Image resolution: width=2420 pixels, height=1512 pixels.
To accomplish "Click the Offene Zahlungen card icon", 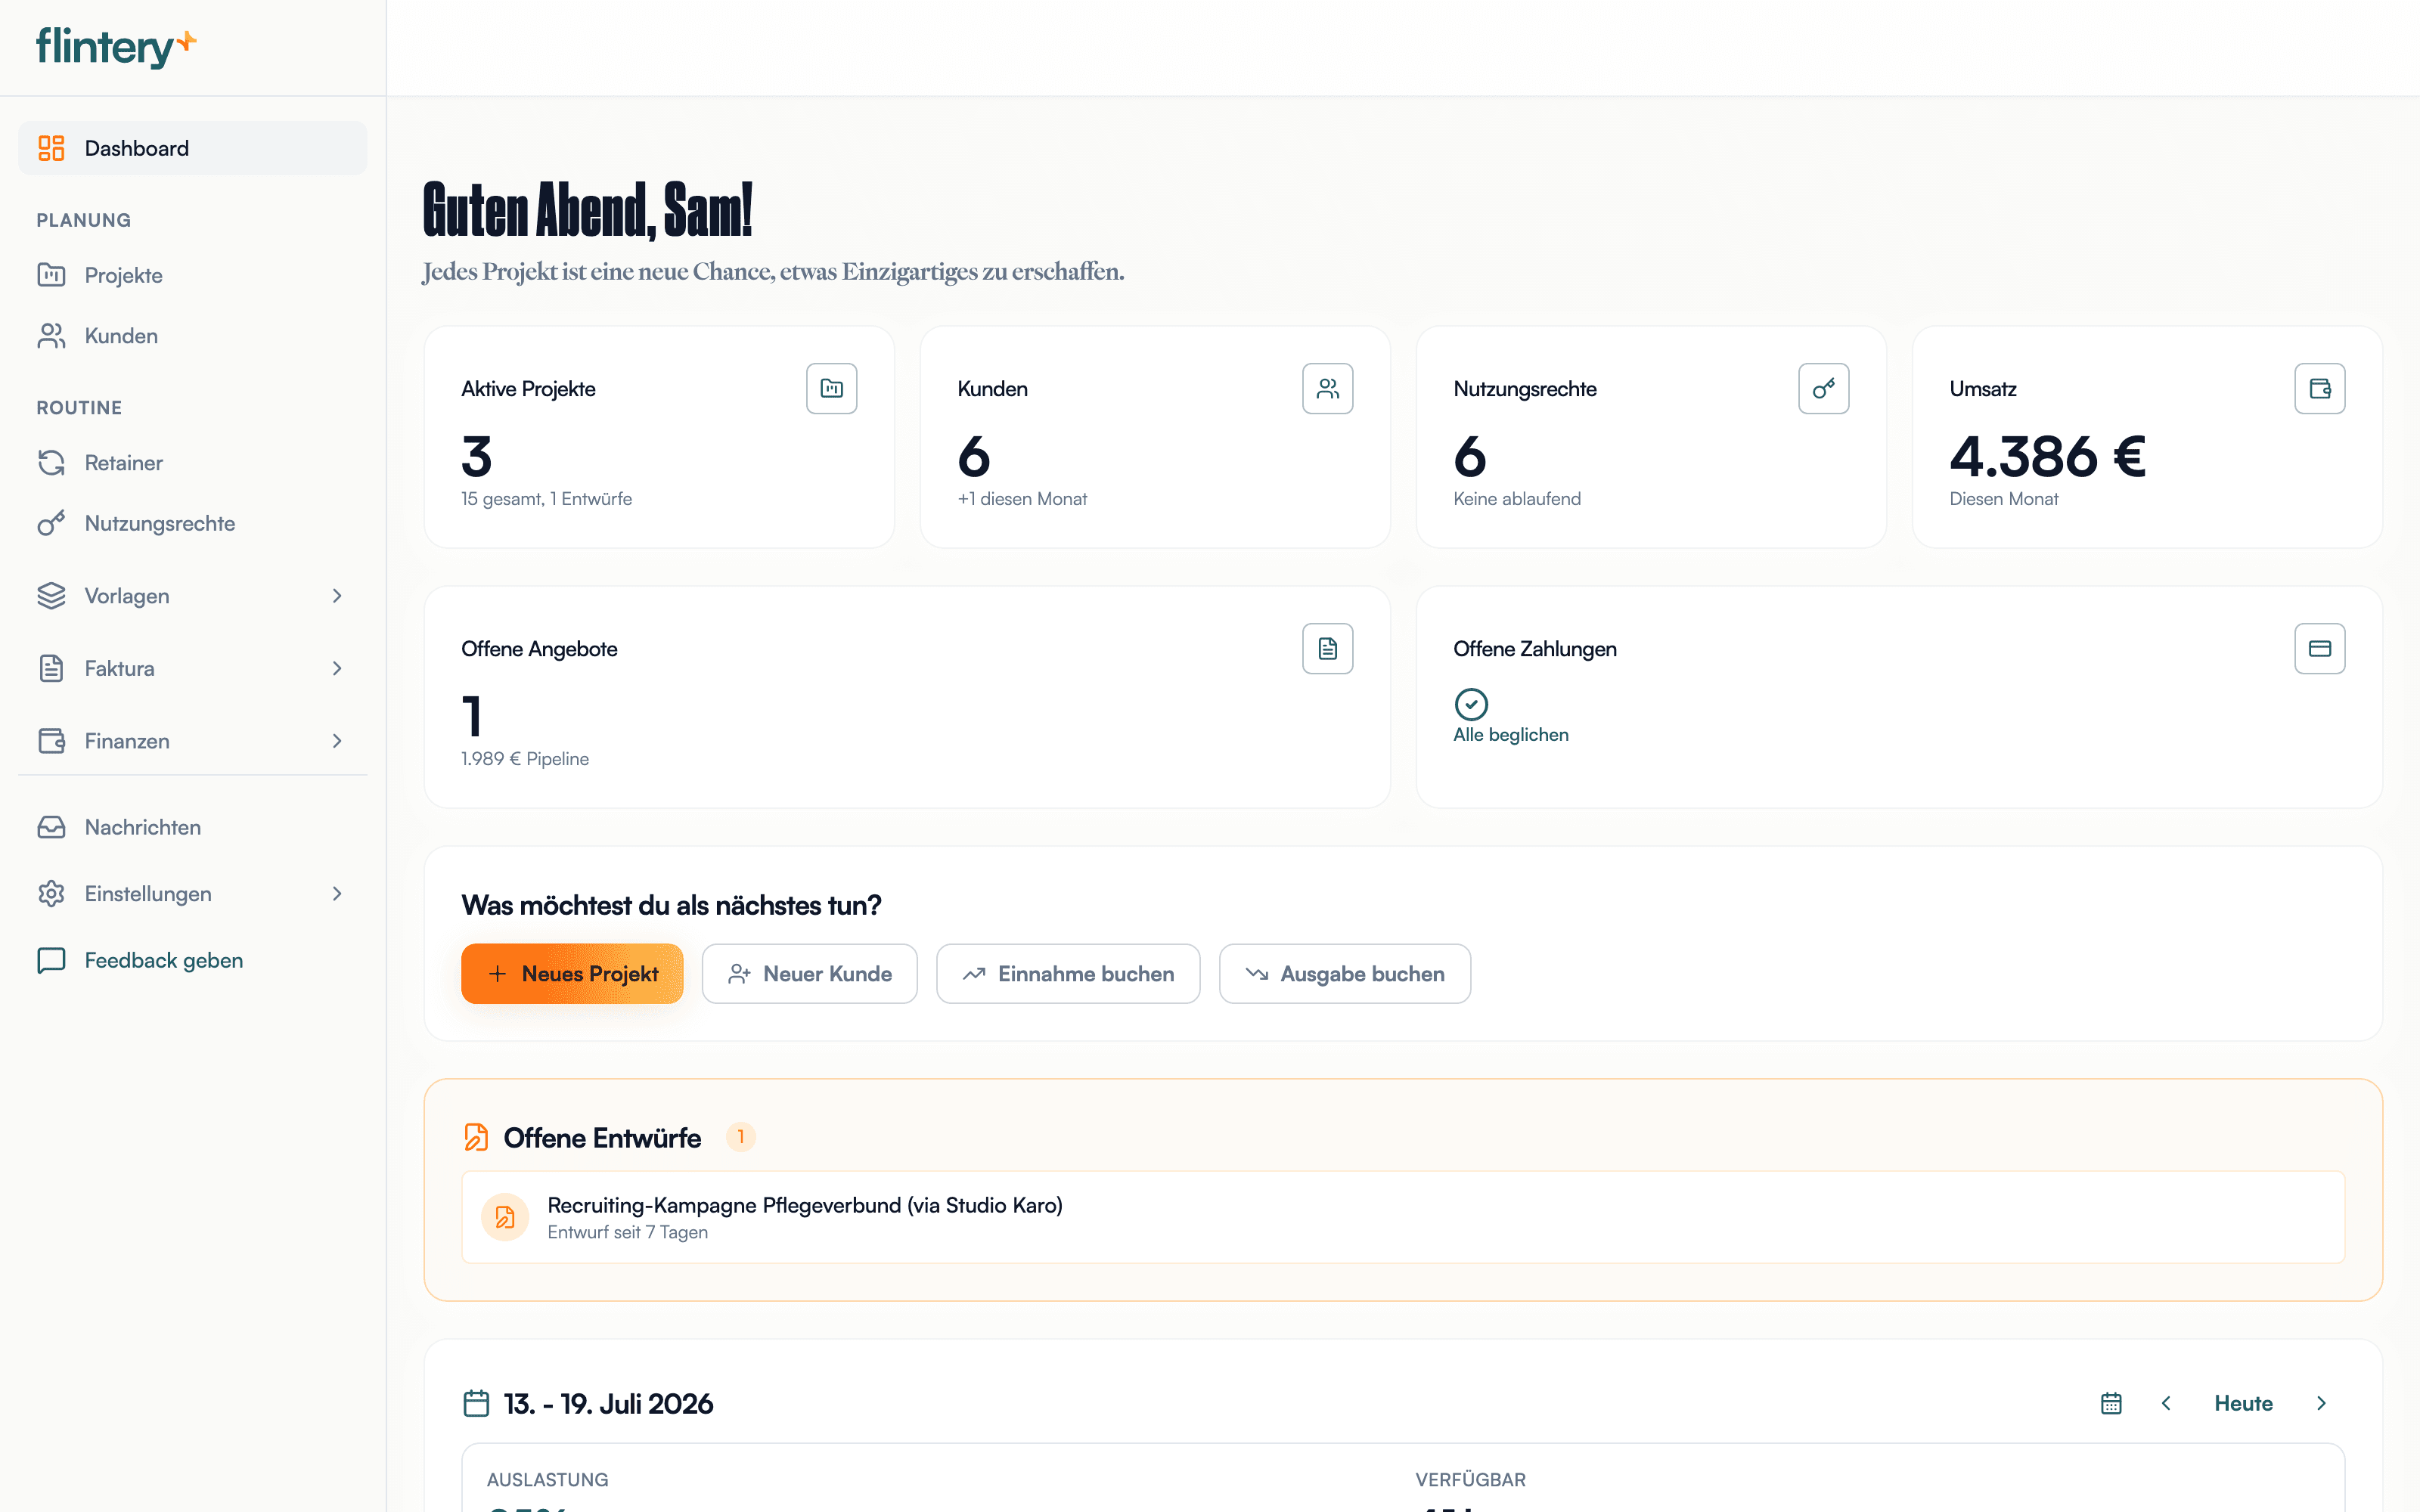I will [2320, 649].
